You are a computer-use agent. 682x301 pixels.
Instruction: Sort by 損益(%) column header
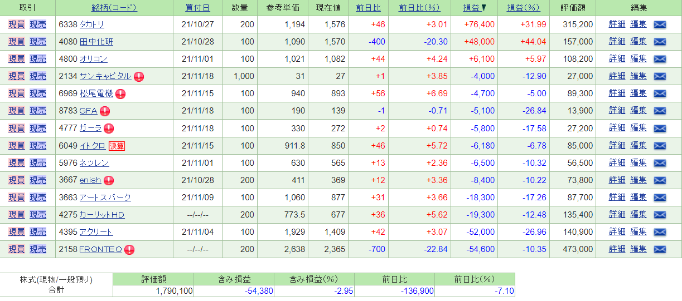point(524,8)
